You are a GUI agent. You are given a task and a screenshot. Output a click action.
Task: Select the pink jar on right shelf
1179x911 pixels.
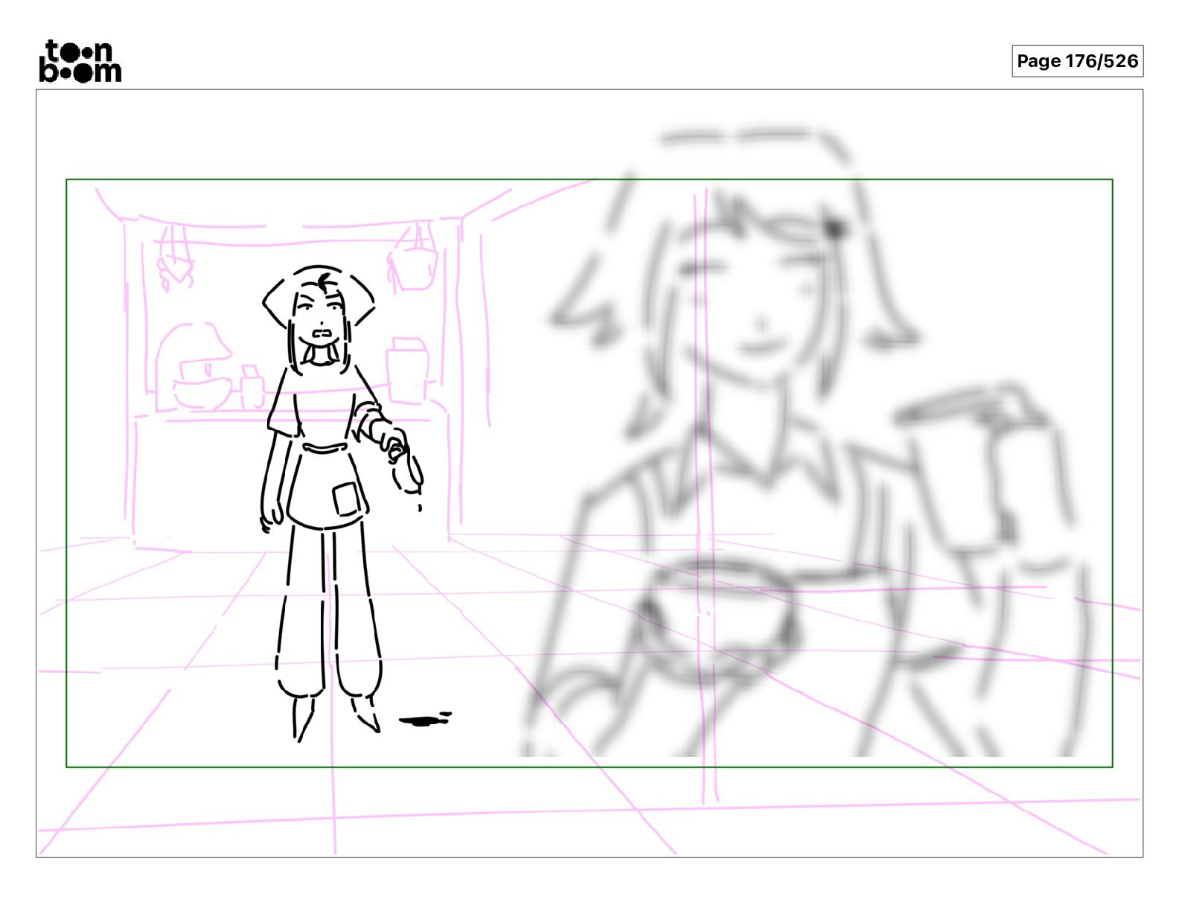[406, 370]
